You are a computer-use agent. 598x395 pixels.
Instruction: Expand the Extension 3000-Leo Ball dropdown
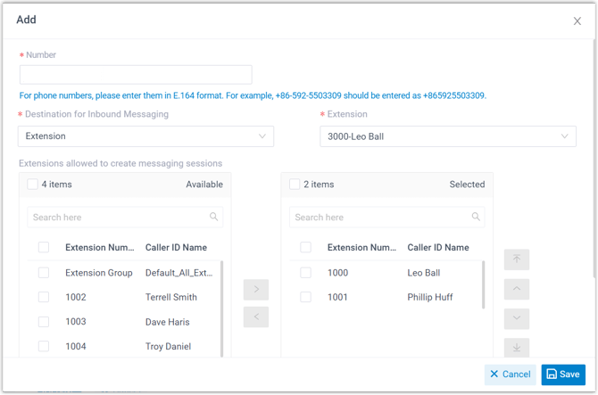[447, 136]
